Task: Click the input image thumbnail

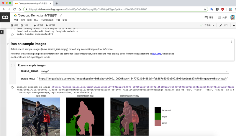Action: click(x=41, y=117)
